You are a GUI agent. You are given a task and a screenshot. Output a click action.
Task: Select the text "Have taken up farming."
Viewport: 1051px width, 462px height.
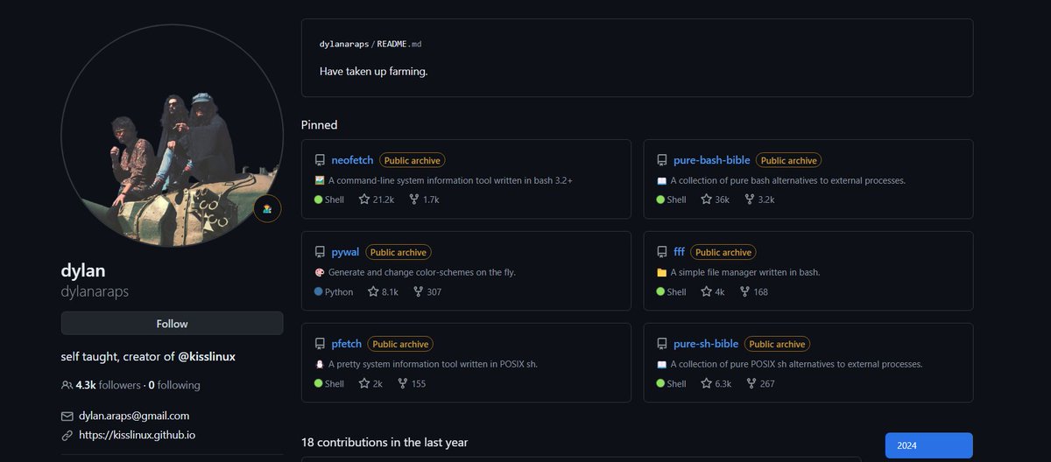pos(373,71)
